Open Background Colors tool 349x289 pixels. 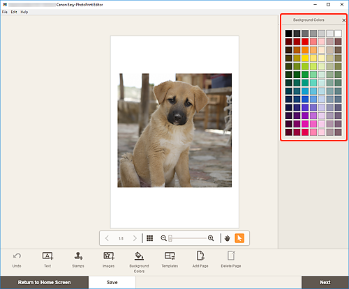[x=139, y=263]
